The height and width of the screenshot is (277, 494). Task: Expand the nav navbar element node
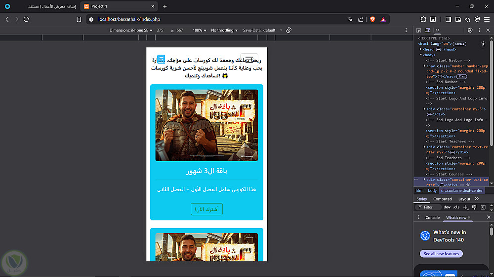(425, 66)
